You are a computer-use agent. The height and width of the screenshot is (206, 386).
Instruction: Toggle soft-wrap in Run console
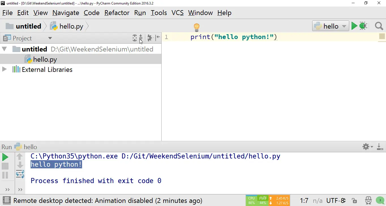pos(20,174)
